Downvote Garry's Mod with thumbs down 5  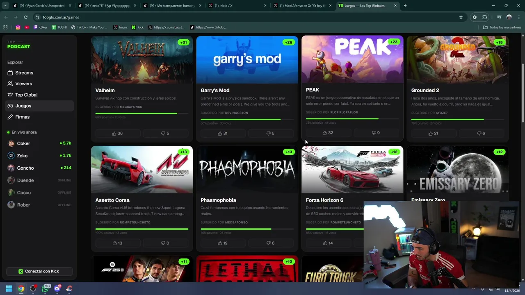271,133
